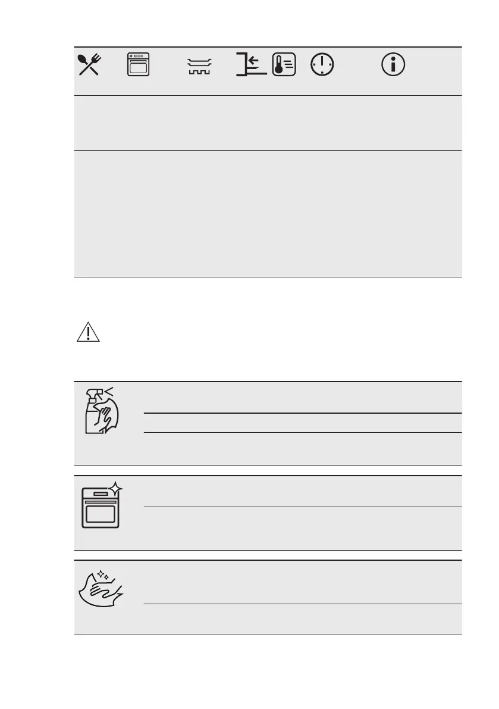Select the tall empty row of the top table
Image resolution: width=499 pixels, height=709 pixels.
point(268,214)
